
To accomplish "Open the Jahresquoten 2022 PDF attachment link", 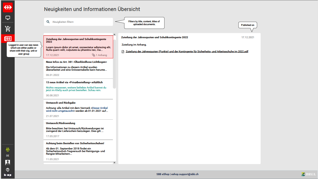I will (x=187, y=52).
